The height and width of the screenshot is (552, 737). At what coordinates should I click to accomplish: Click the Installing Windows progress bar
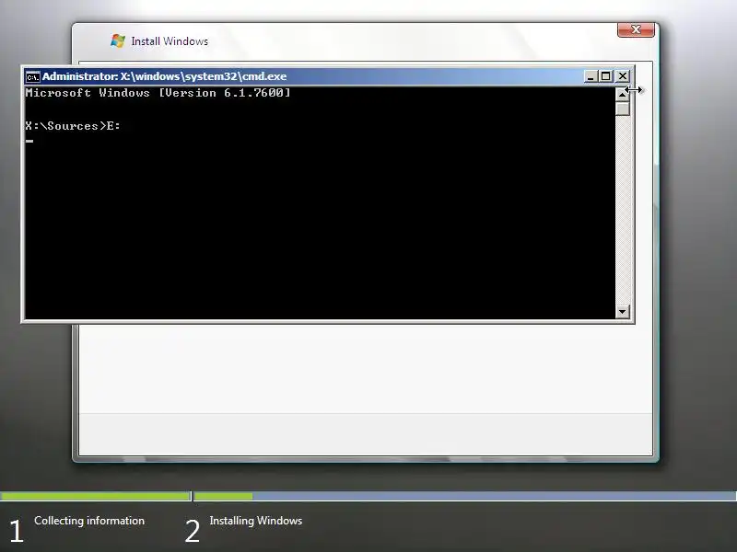[x=465, y=496]
